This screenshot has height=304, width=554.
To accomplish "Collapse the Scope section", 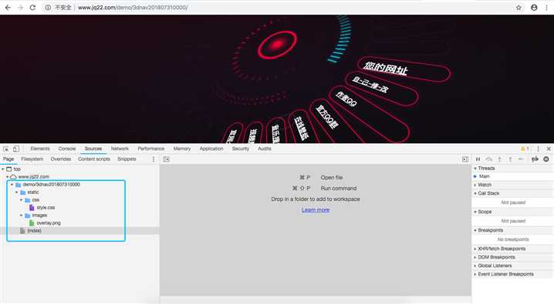I will 475,212.
